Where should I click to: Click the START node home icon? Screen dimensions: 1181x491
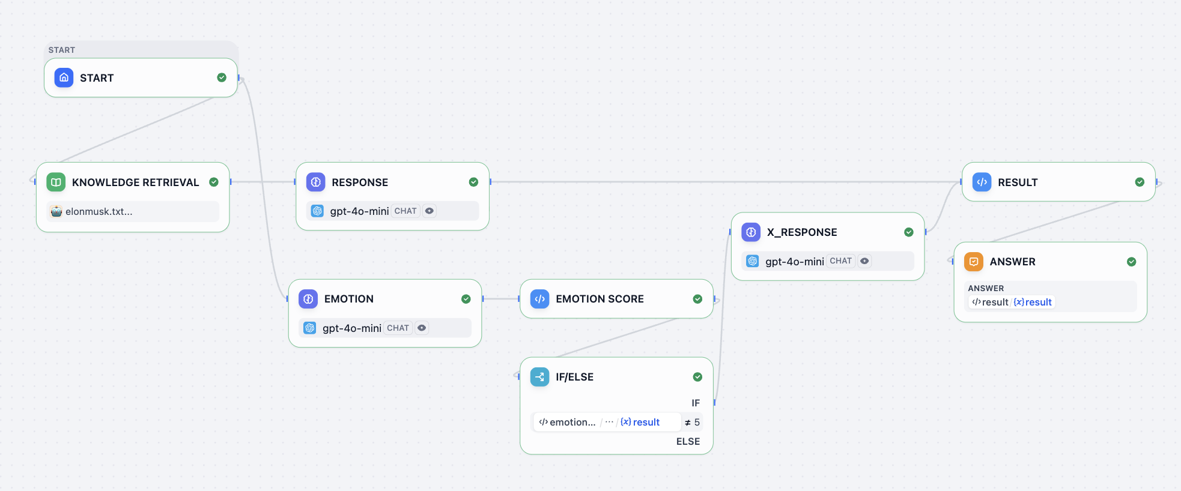(64, 78)
